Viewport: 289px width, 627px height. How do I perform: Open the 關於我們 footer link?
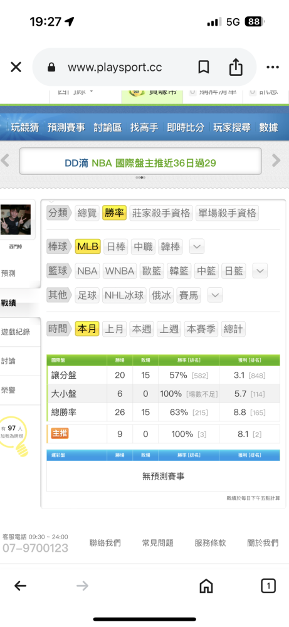263,543
